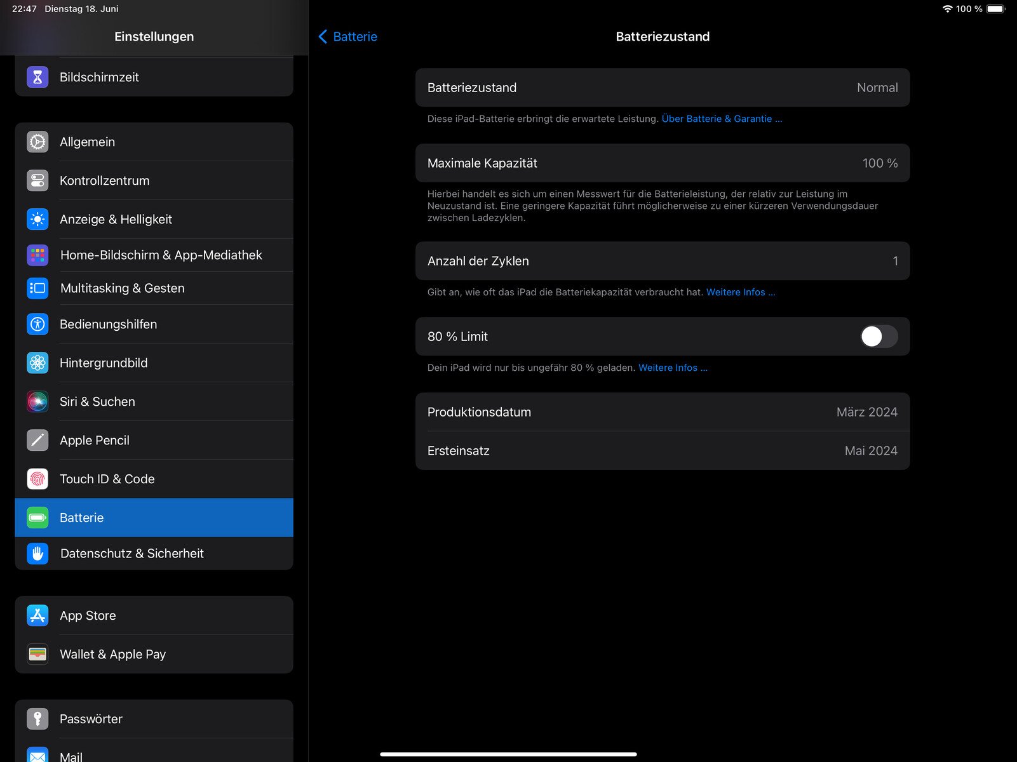Enable the 80 % Limit switch
This screenshot has width=1017, height=762.
879,337
